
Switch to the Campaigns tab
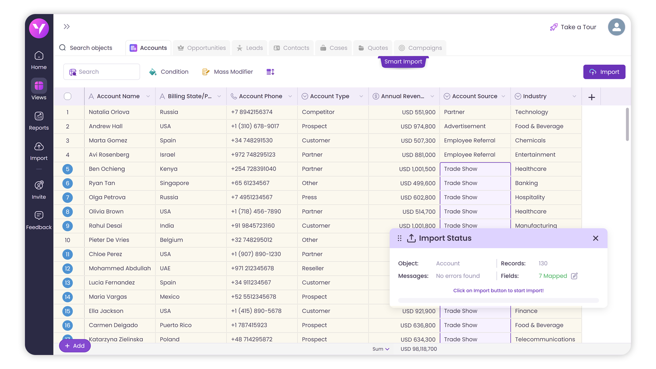(x=420, y=48)
